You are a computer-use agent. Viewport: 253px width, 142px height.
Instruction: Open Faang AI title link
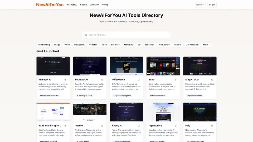(x=117, y=126)
